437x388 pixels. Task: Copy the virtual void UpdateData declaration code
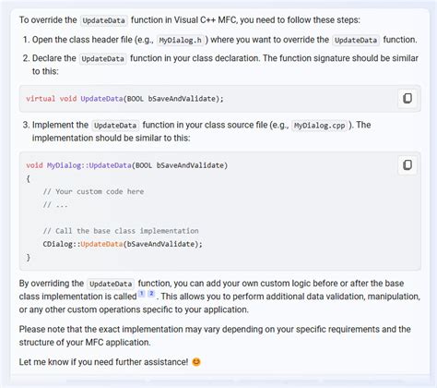tap(407, 99)
